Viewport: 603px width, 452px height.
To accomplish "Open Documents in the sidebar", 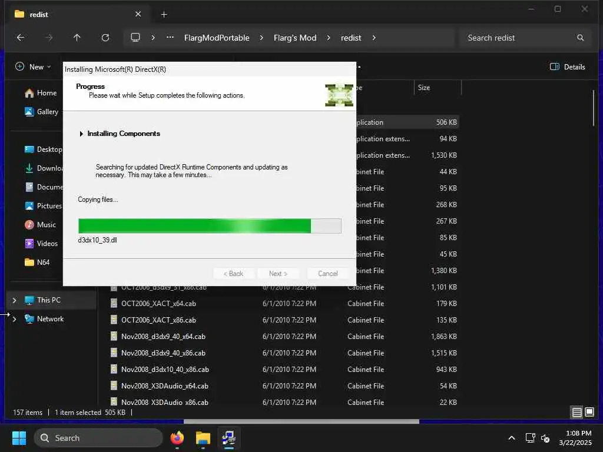I will point(42,187).
